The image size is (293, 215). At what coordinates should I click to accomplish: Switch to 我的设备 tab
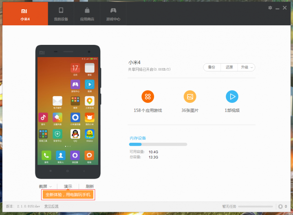(x=61, y=13)
